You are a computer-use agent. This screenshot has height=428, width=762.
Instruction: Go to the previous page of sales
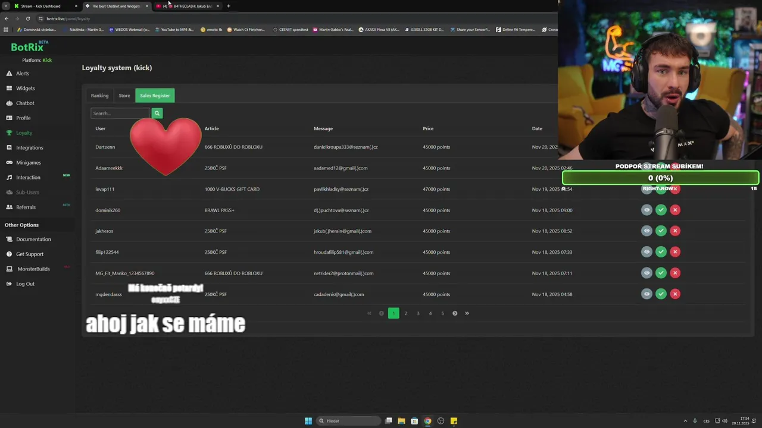point(382,313)
